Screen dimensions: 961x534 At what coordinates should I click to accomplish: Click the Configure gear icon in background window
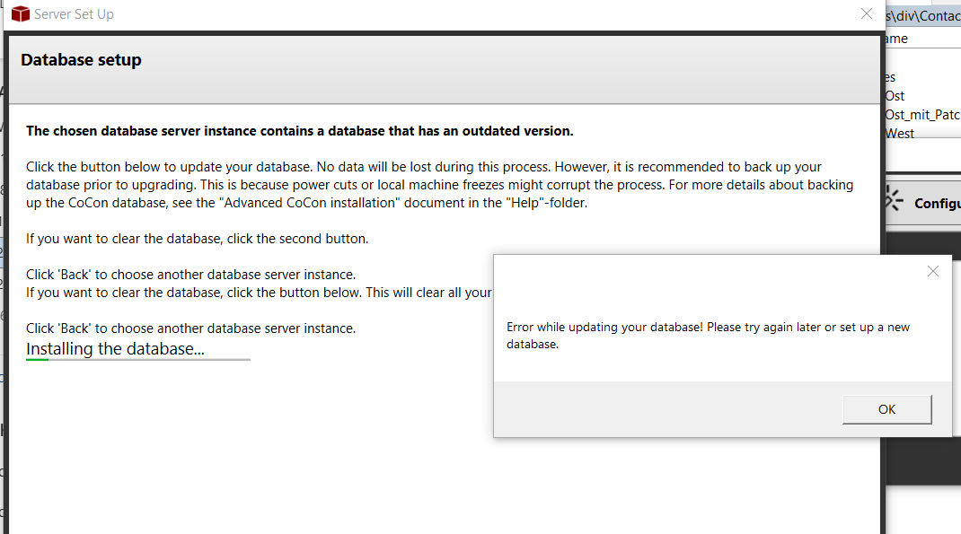(x=893, y=200)
